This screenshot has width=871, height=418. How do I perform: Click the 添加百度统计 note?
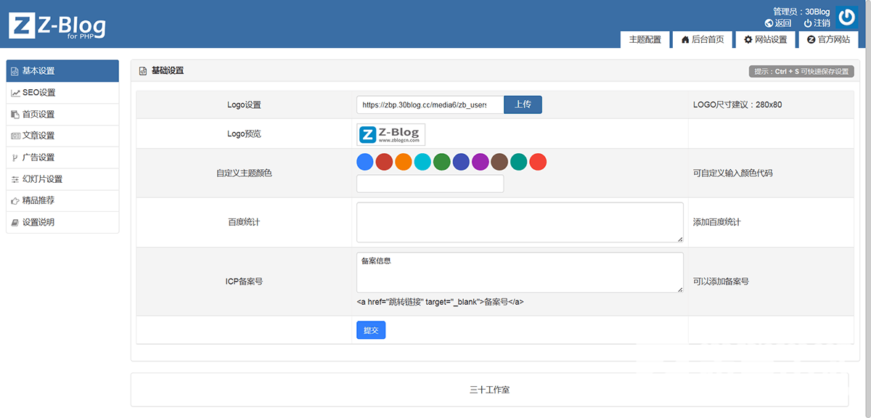[x=717, y=222]
